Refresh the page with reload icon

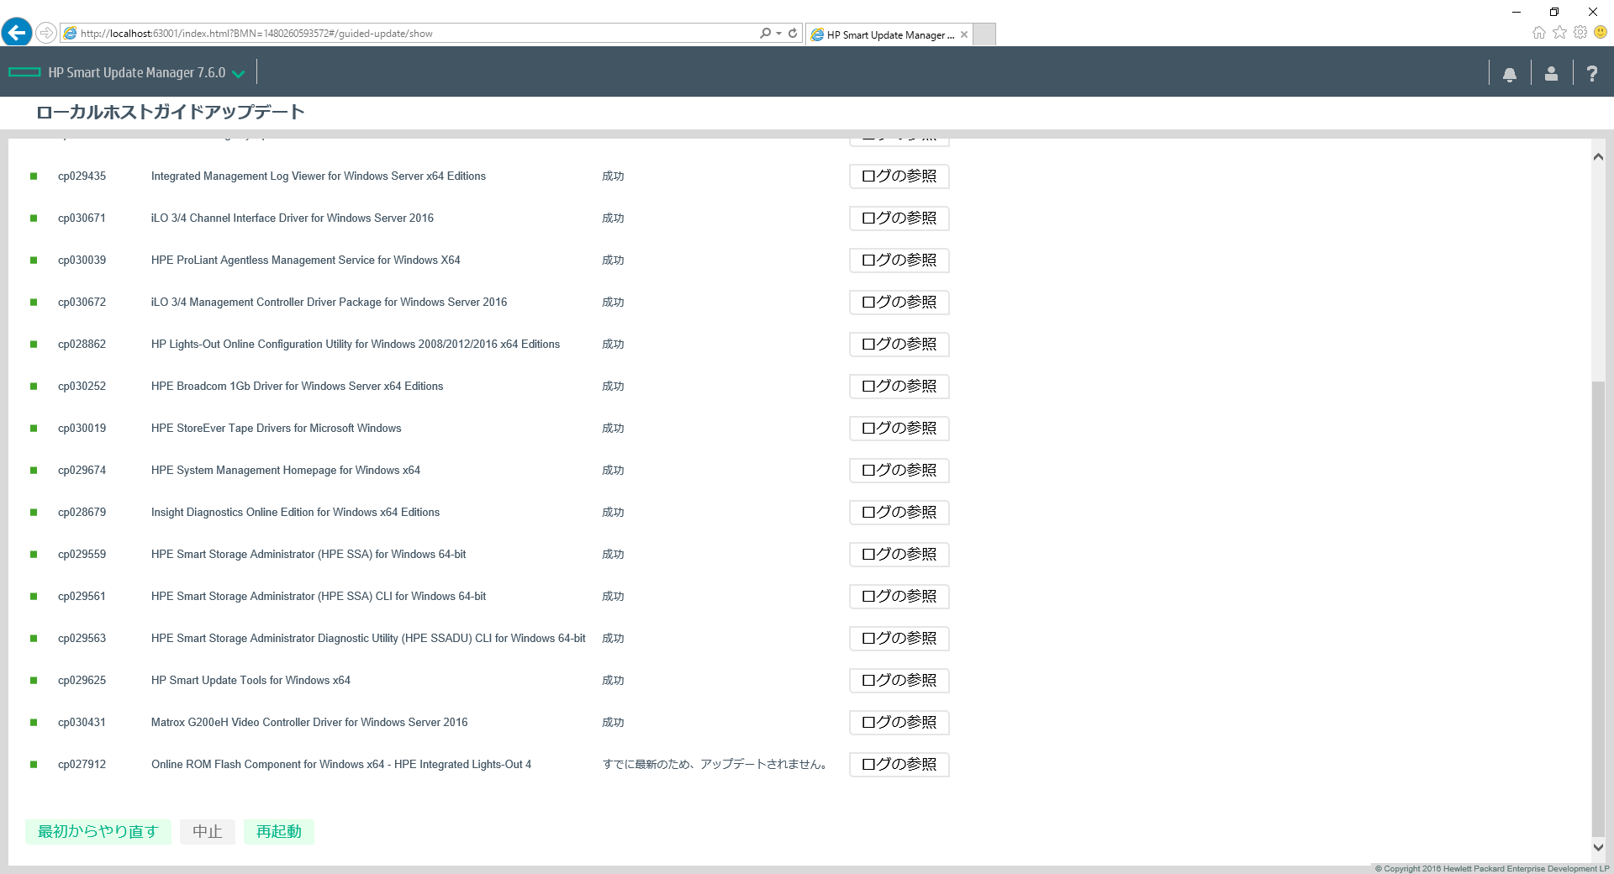(793, 34)
